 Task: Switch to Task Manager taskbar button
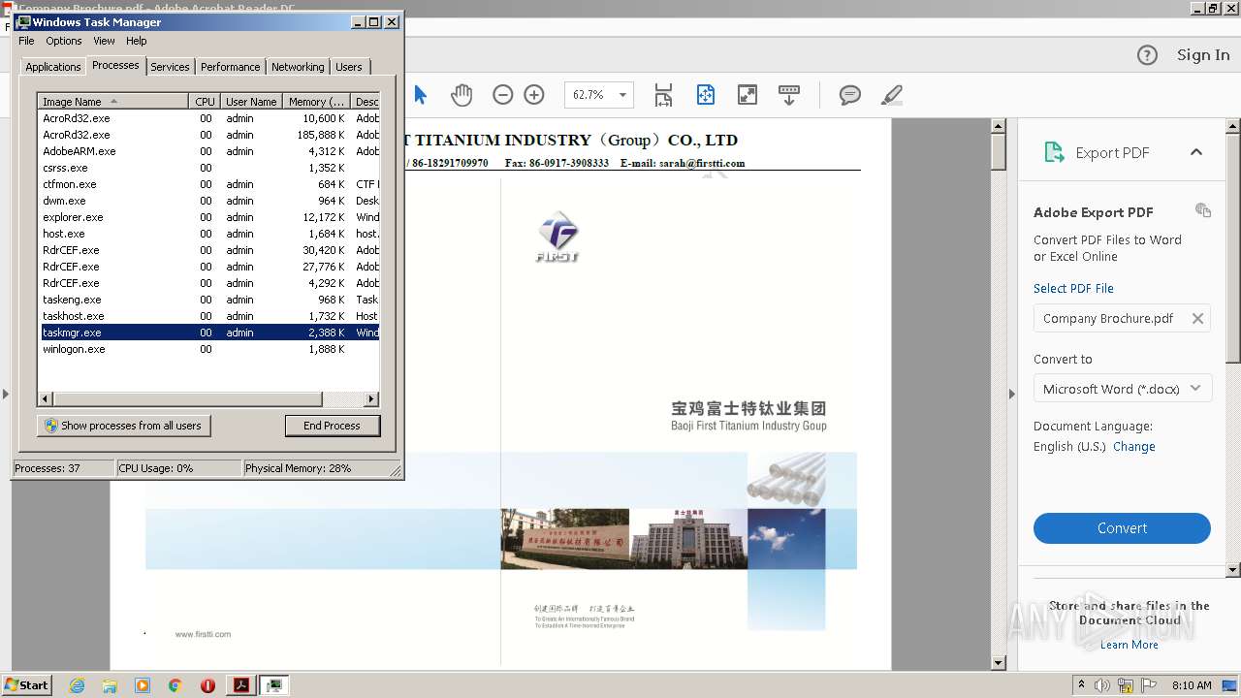274,685
